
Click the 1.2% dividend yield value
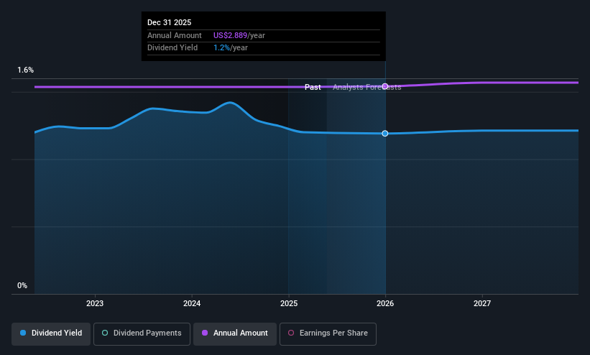pyautogui.click(x=221, y=48)
